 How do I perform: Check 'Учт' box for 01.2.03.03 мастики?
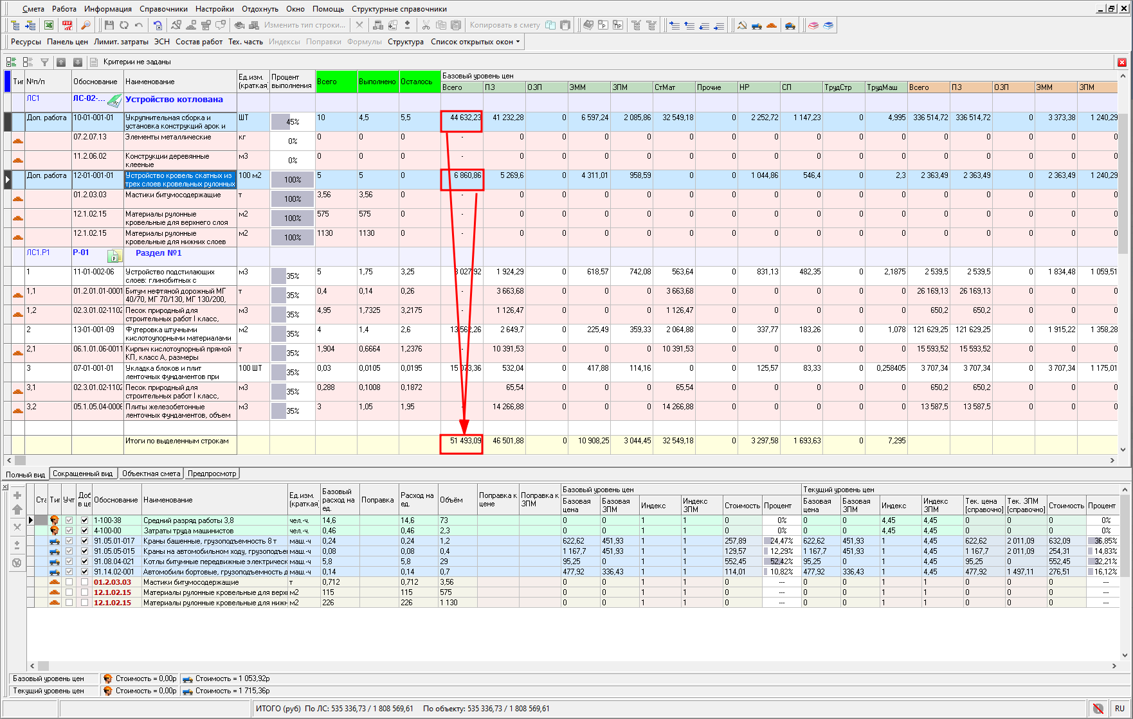pos(69,582)
